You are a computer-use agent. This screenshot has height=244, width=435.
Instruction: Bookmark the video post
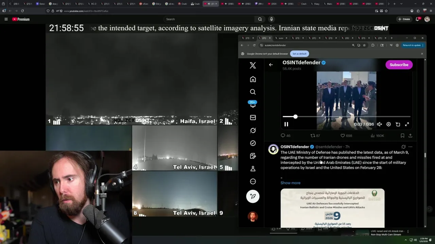tap(402, 136)
